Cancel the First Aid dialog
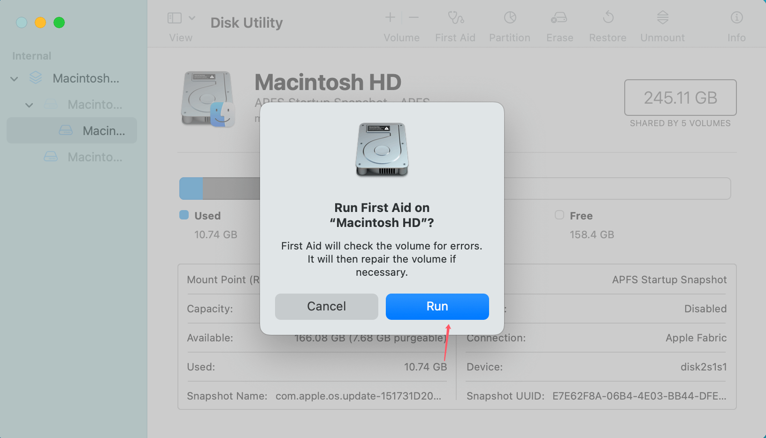 326,306
